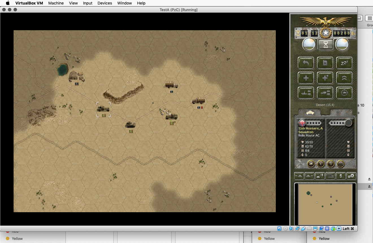Click the round speech bubble button
Image resolution: width=373 pixels, height=243 pixels.
(x=341, y=164)
